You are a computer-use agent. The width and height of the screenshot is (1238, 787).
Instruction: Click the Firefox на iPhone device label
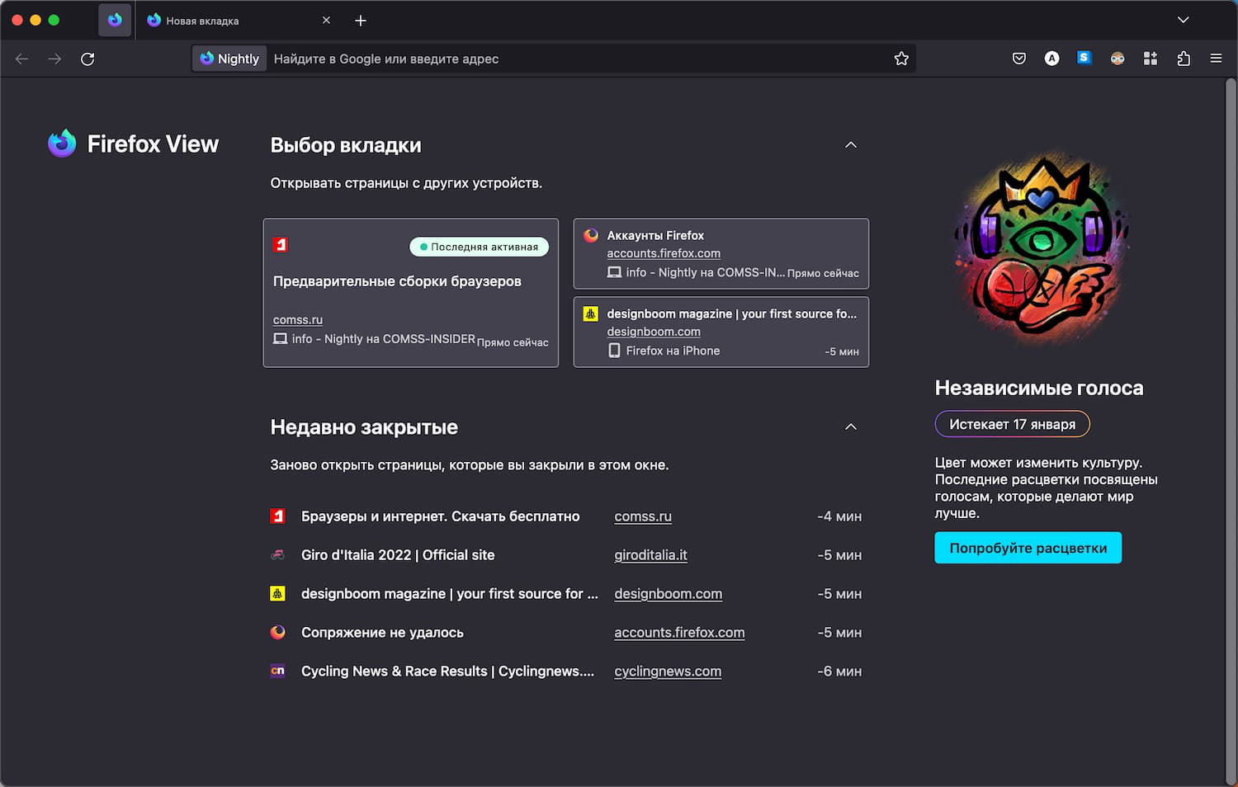[x=673, y=351]
